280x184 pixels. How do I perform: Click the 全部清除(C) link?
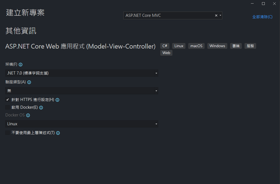262,17
